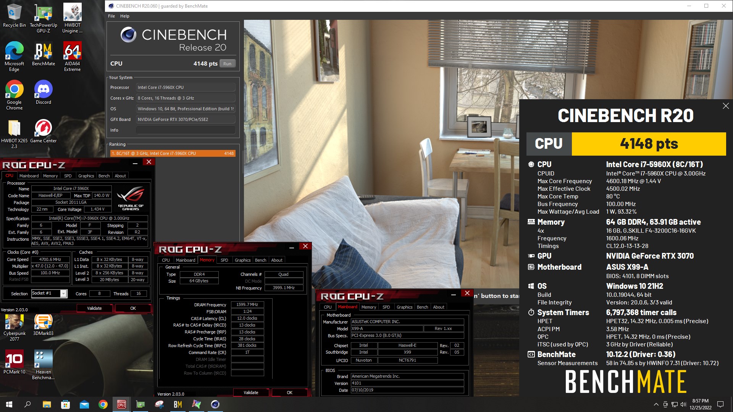The image size is (733, 412).
Task: Open SPD tab in Memory CPU-Z window
Action: pyautogui.click(x=224, y=260)
